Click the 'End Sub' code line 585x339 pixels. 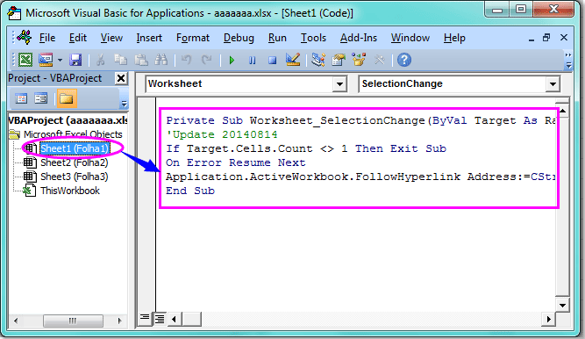190,191
